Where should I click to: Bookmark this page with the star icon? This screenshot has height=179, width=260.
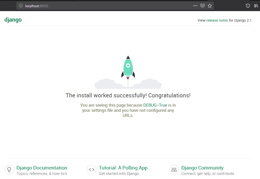pyautogui.click(x=210, y=6)
